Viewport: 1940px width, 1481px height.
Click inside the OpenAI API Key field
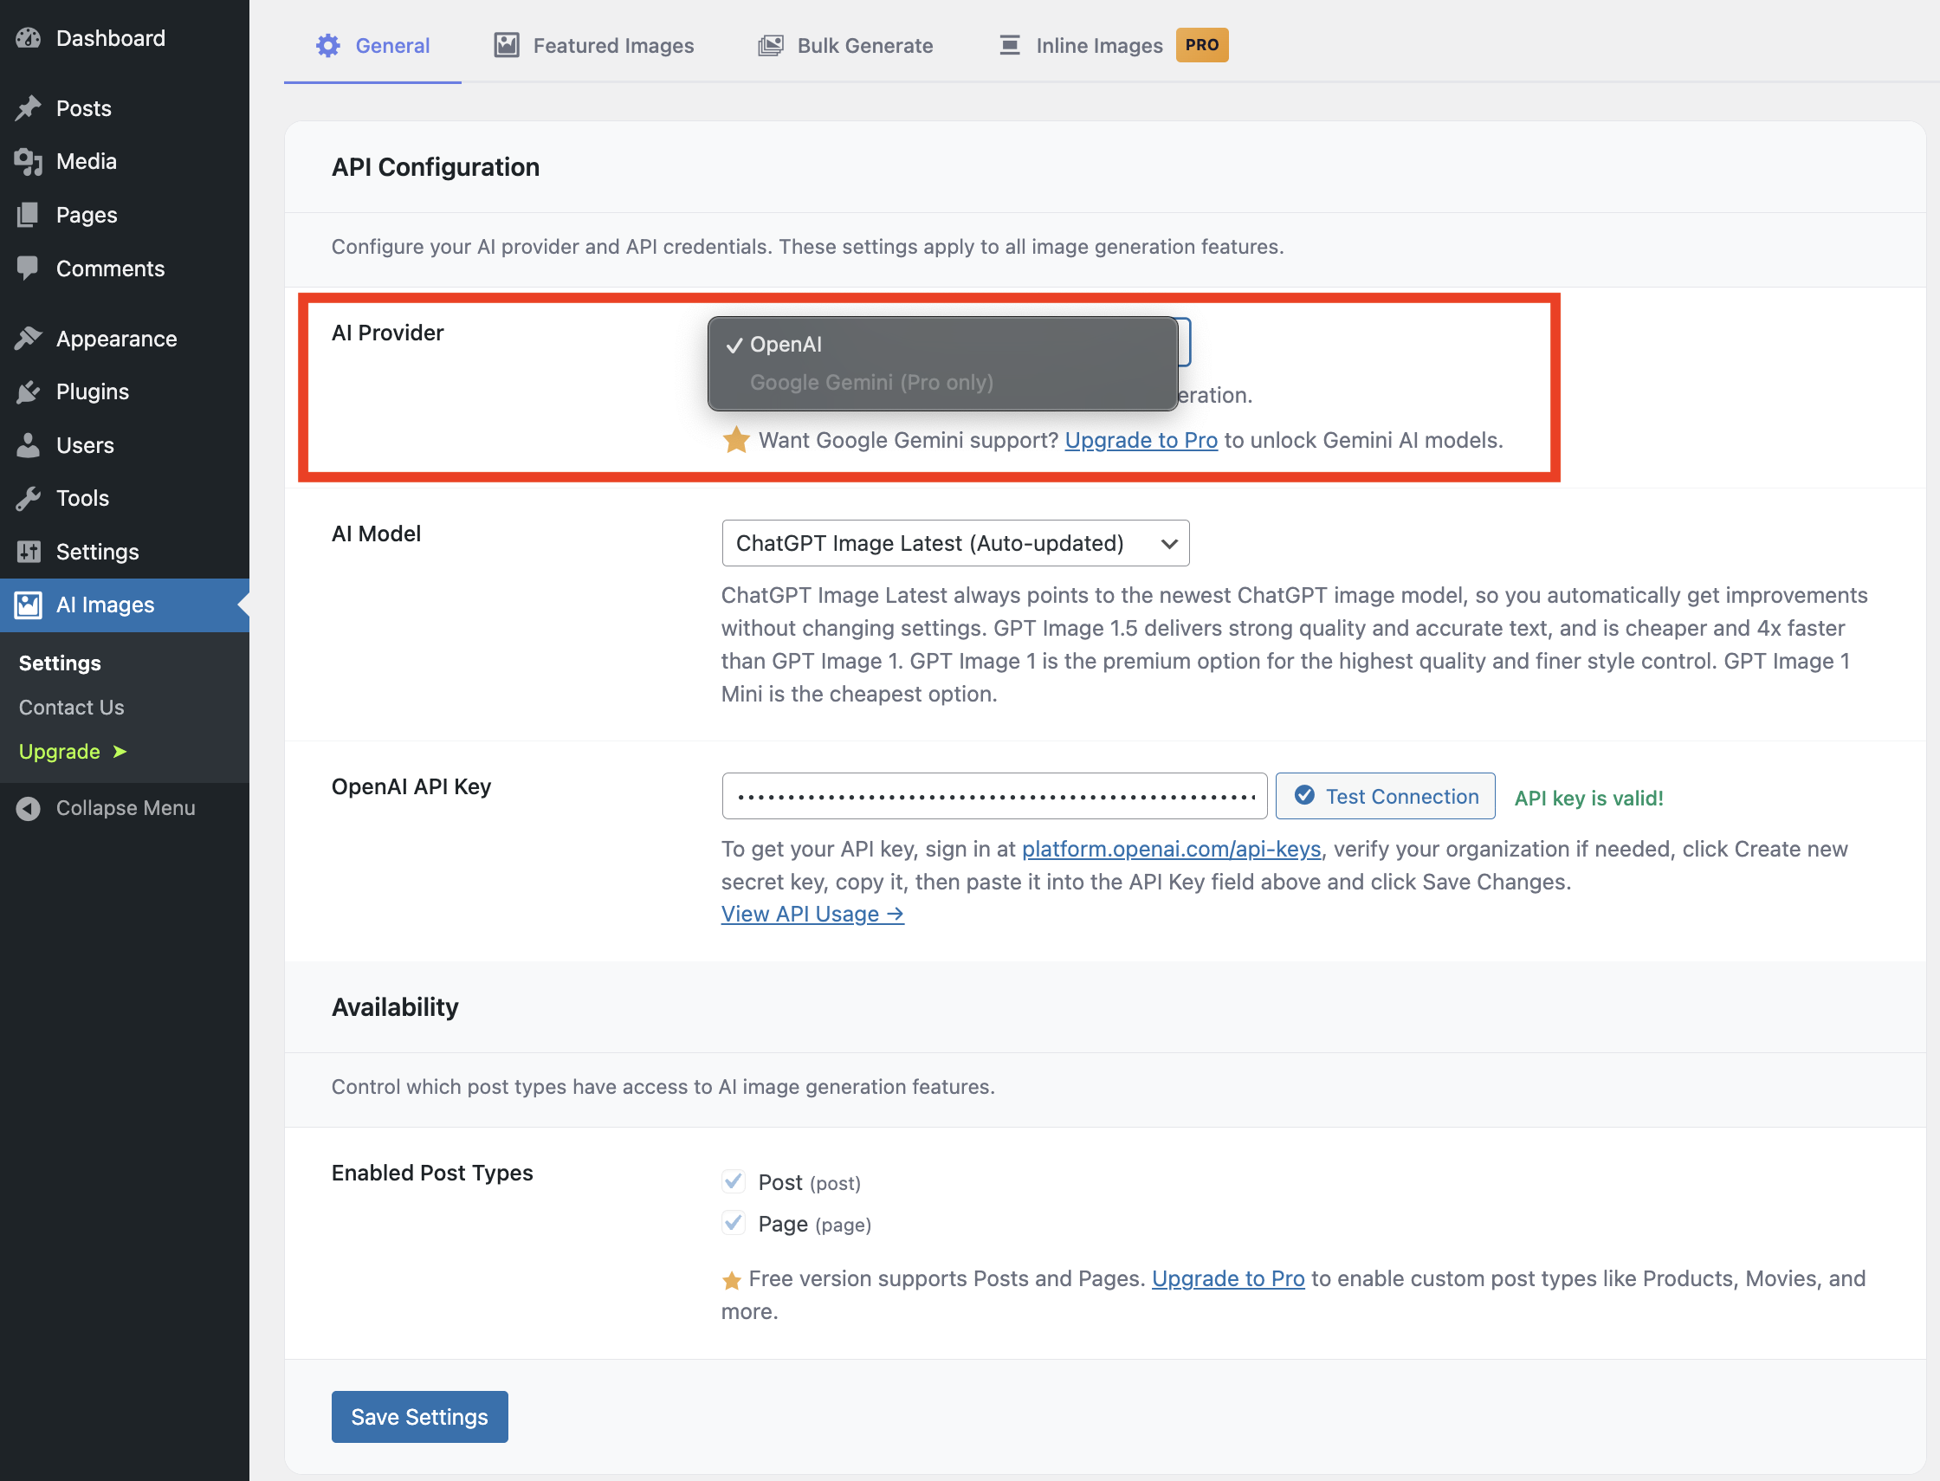[x=993, y=796]
